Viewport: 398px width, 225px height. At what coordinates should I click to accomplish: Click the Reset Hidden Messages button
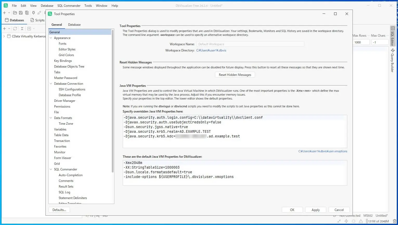[x=235, y=75]
